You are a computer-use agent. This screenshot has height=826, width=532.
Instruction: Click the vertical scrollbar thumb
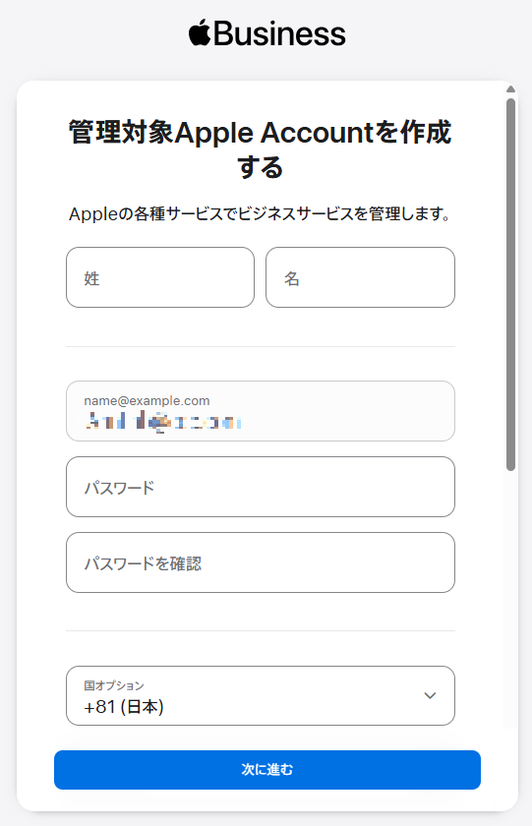pyautogui.click(x=510, y=284)
